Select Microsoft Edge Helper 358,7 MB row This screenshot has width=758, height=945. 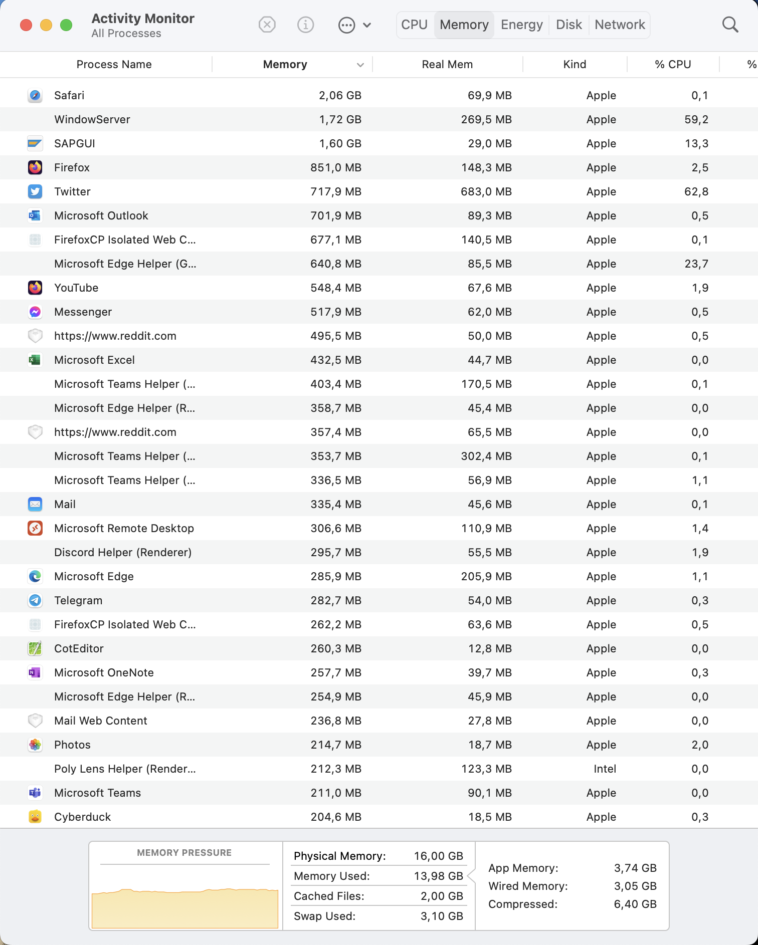click(379, 408)
